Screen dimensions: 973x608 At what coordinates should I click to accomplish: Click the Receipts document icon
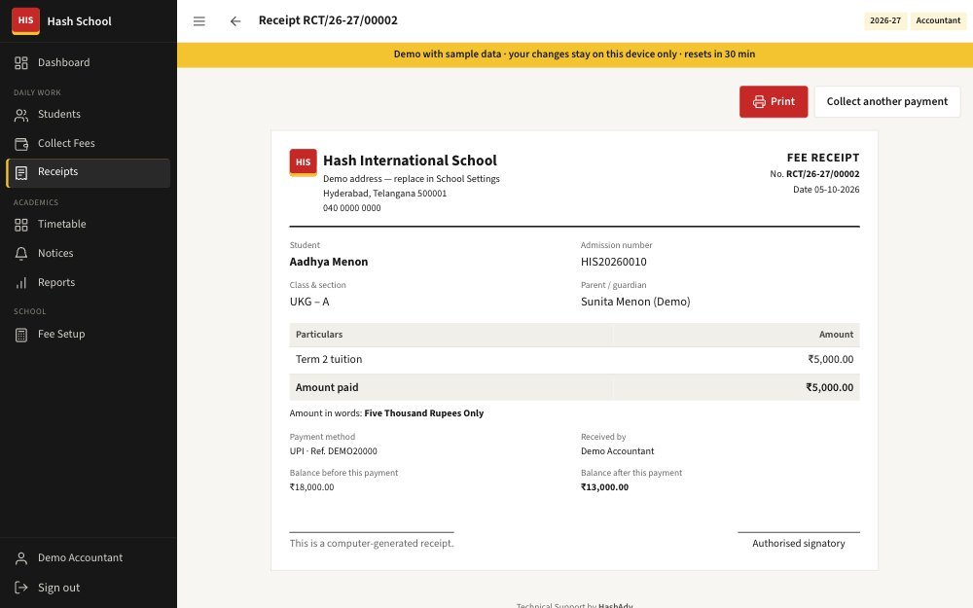tap(21, 172)
